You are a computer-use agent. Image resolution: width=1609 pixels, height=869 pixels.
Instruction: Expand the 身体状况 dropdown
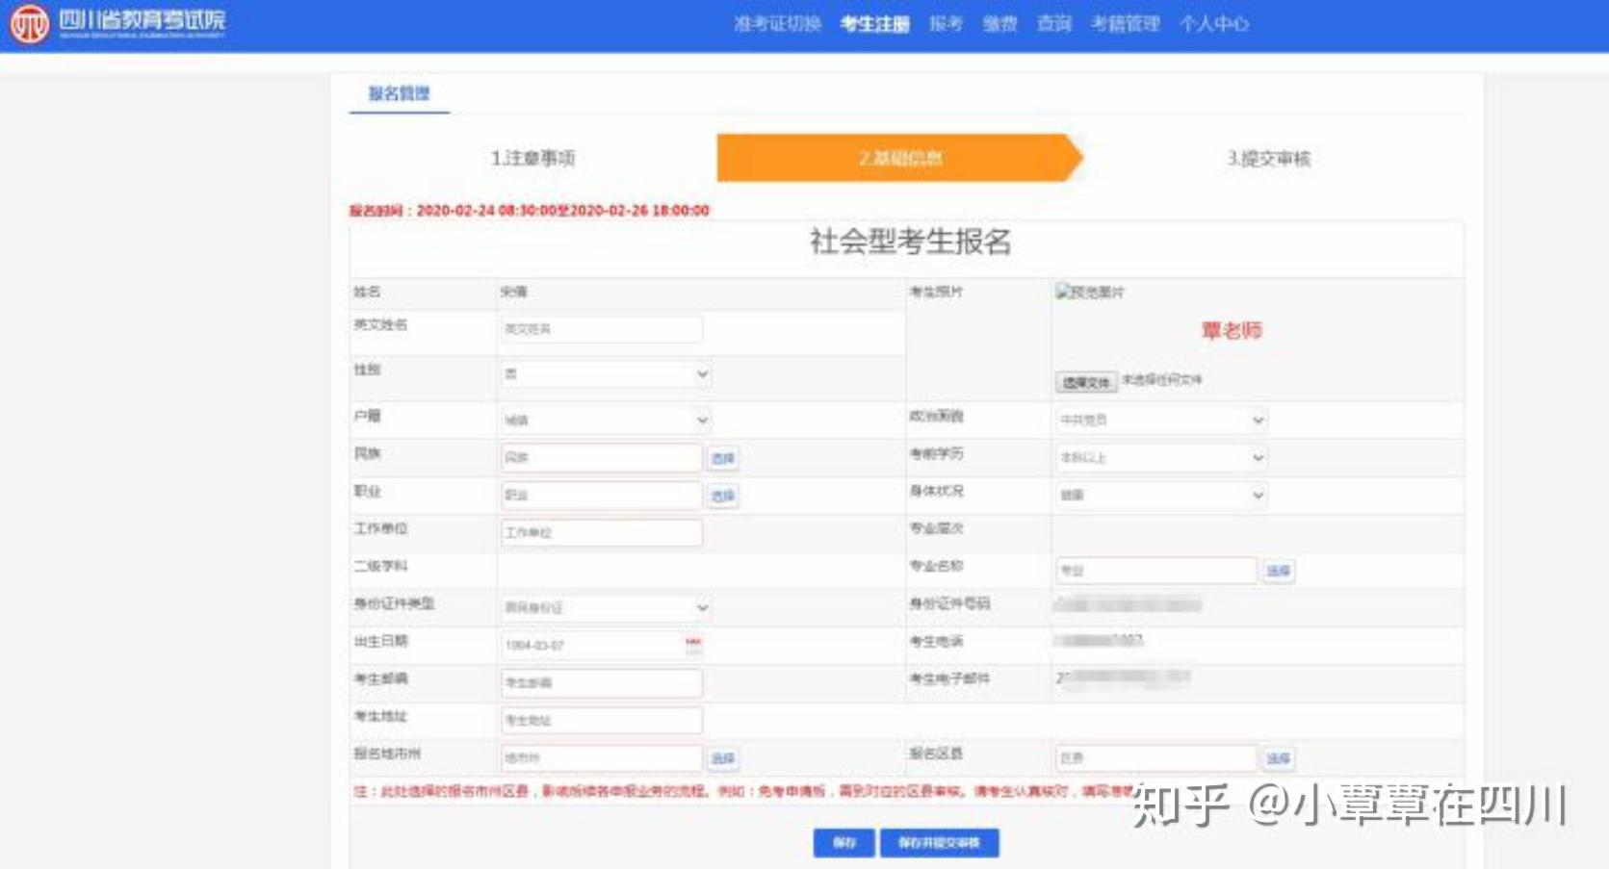pos(1160,495)
